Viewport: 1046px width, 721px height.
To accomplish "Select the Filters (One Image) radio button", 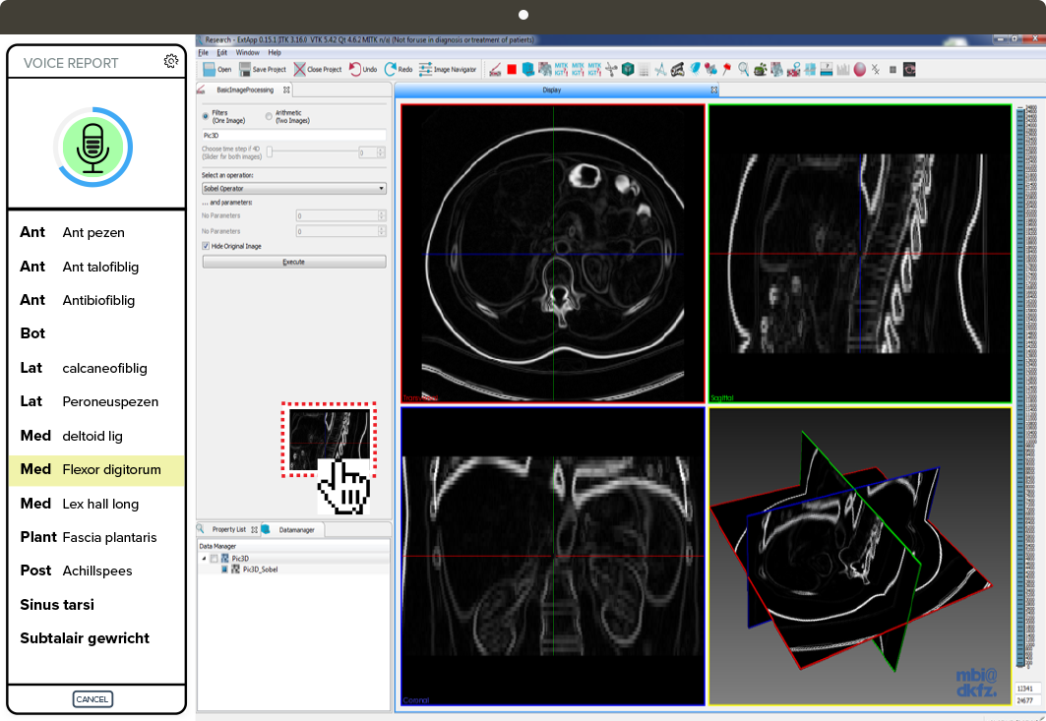I will coord(206,116).
